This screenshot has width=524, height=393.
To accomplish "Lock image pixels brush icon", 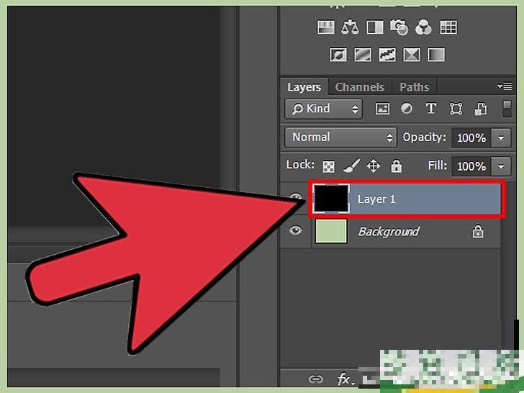I will (x=351, y=166).
